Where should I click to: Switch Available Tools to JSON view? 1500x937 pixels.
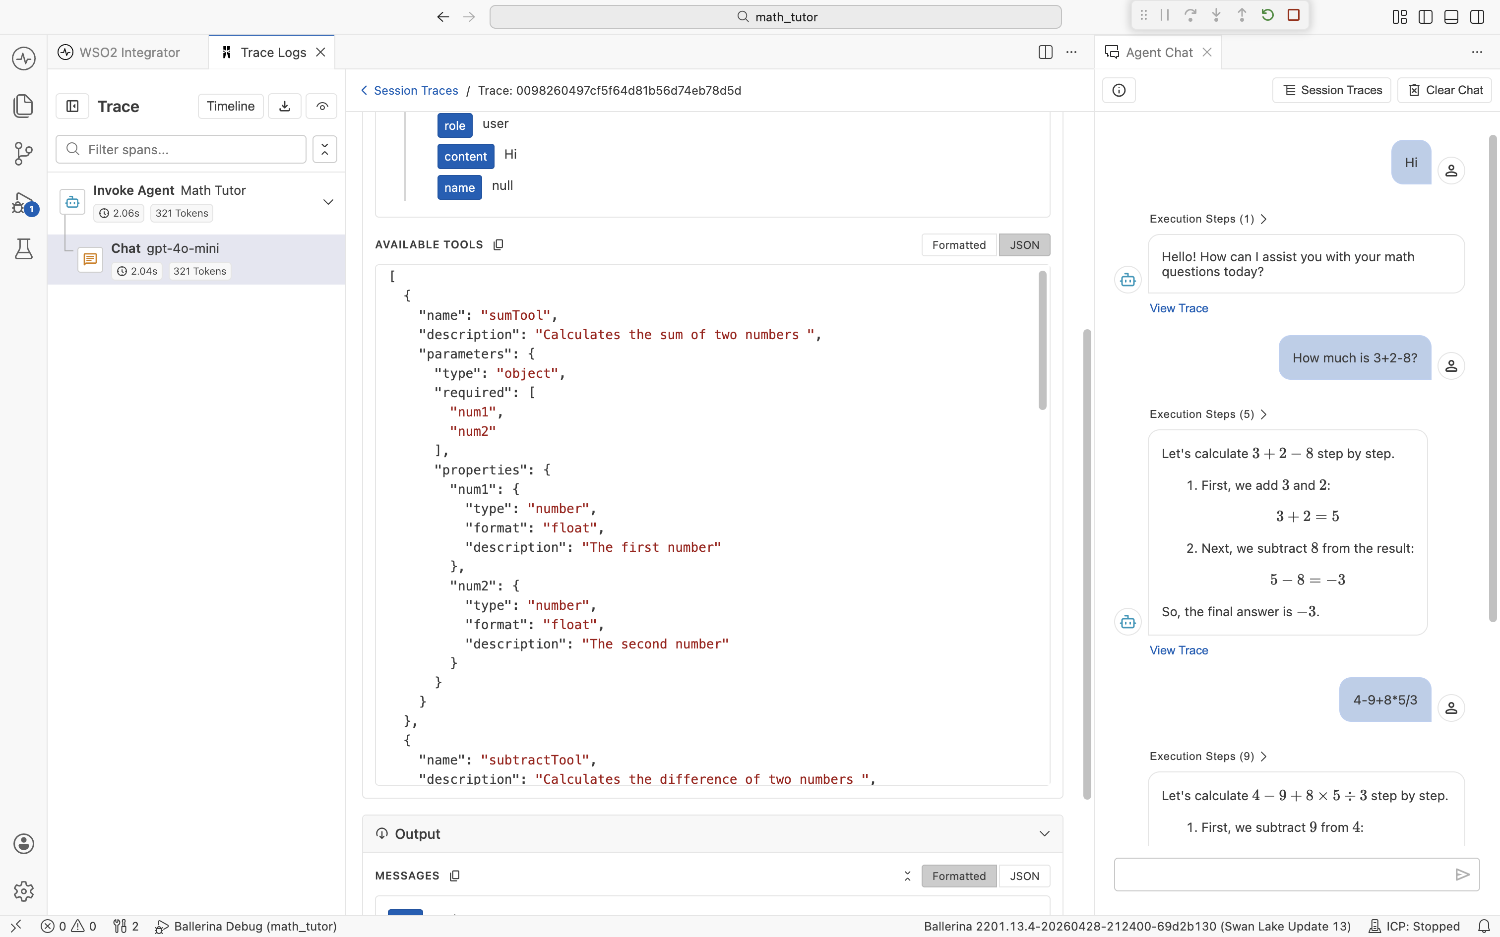[1025, 245]
